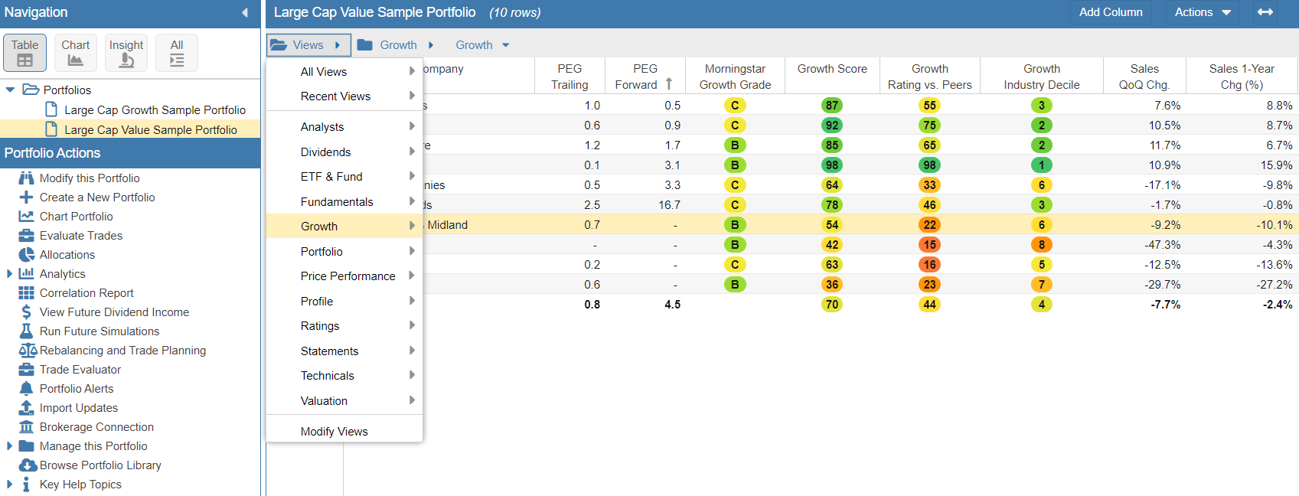Click the View Future Dividend Income dollar icon
Image resolution: width=1299 pixels, height=496 pixels.
(26, 312)
